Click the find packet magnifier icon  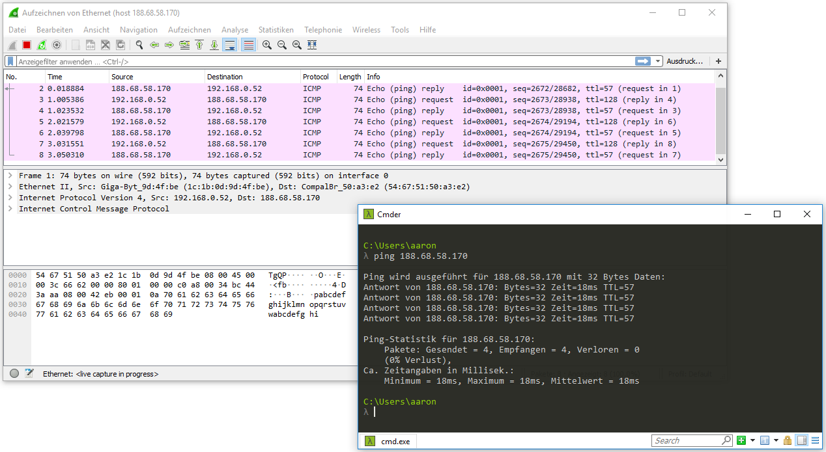pyautogui.click(x=139, y=45)
